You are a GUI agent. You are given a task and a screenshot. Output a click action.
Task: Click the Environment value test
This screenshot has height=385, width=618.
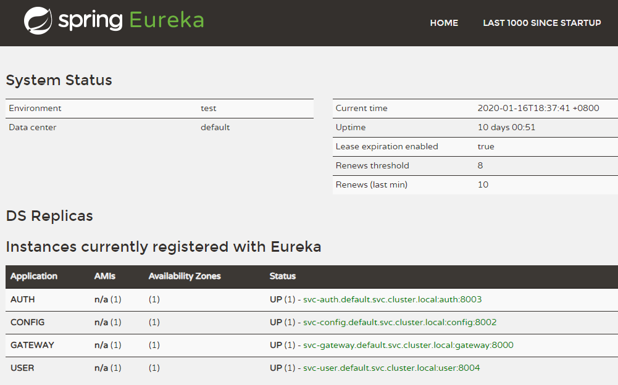click(x=209, y=108)
